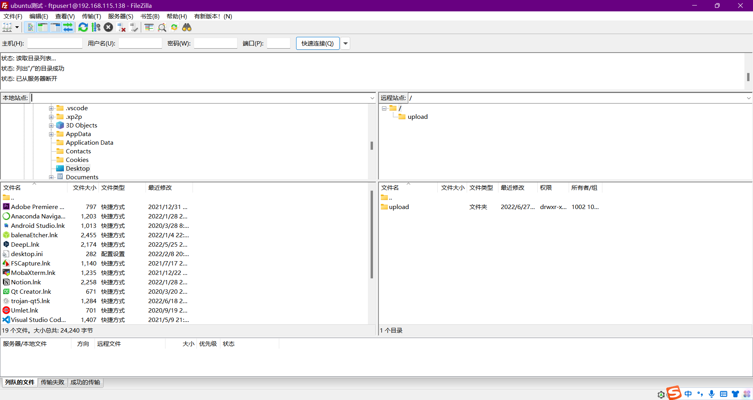Image resolution: width=753 pixels, height=400 pixels.
Task: Open the remote site path dropdown
Action: pos(748,98)
